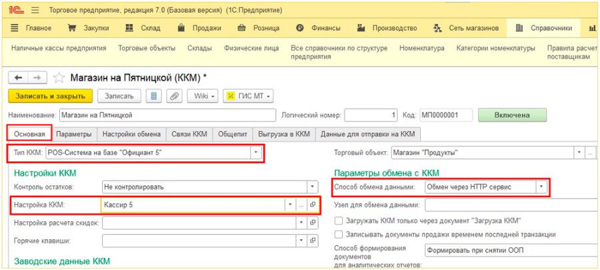
Task: Click the Записать button
Action: (119, 96)
